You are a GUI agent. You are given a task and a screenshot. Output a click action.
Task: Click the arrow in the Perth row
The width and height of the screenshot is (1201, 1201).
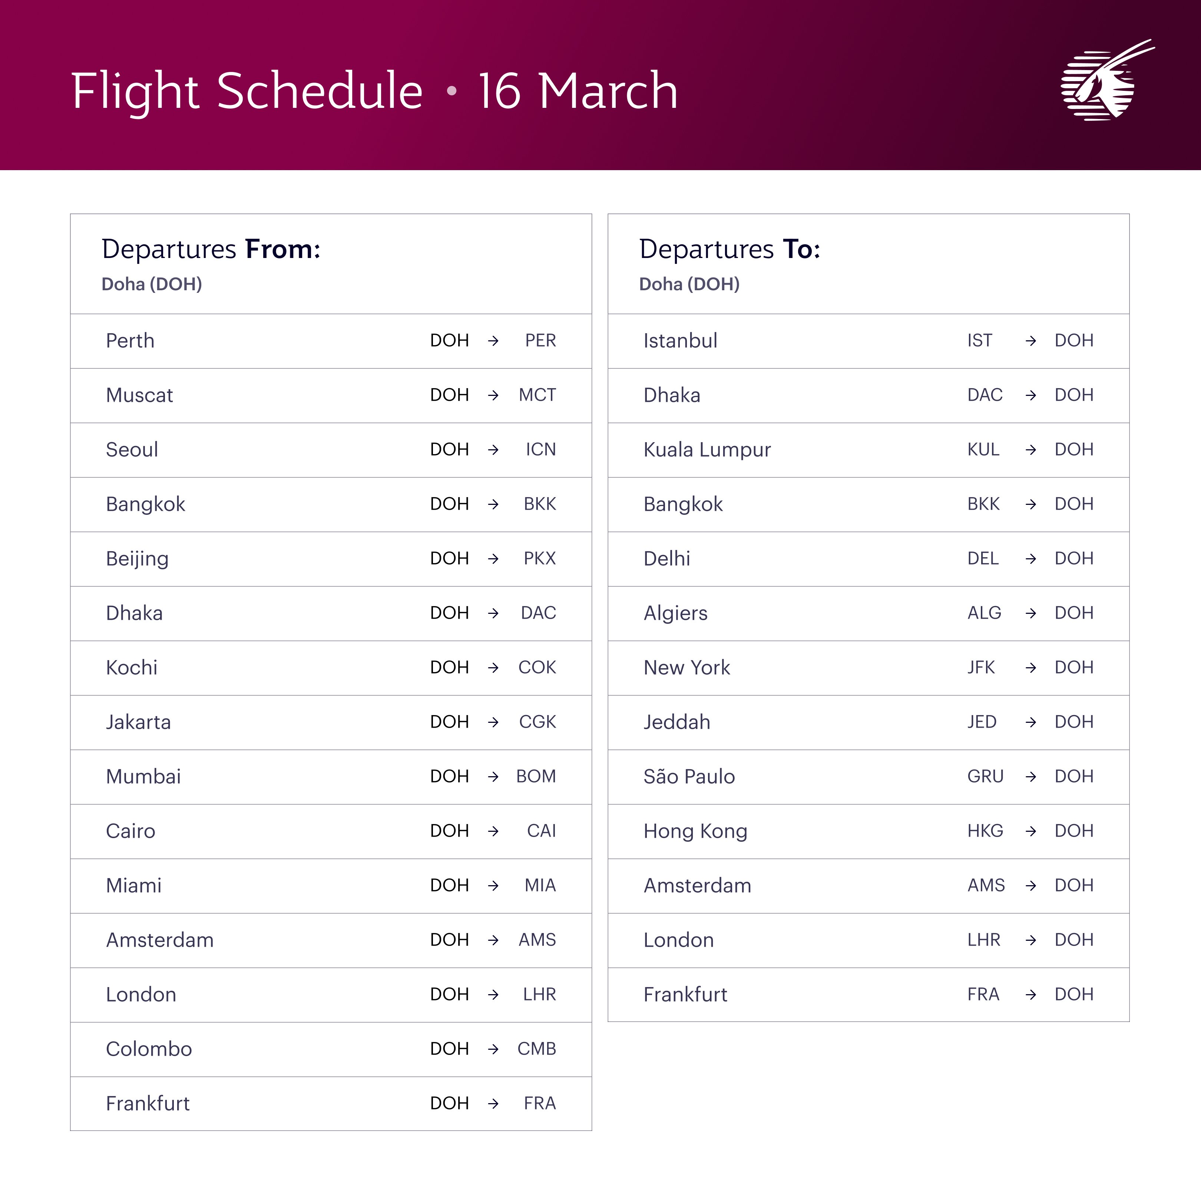[493, 341]
